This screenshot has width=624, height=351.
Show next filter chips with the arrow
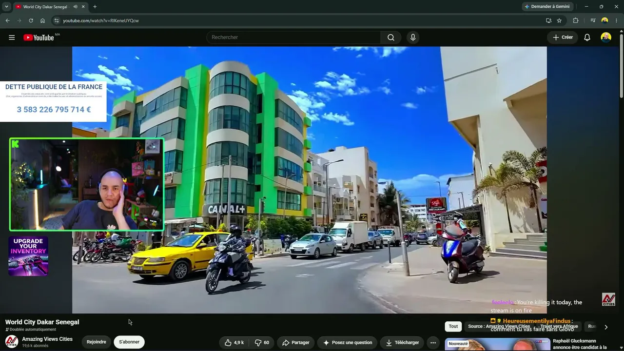click(606, 327)
